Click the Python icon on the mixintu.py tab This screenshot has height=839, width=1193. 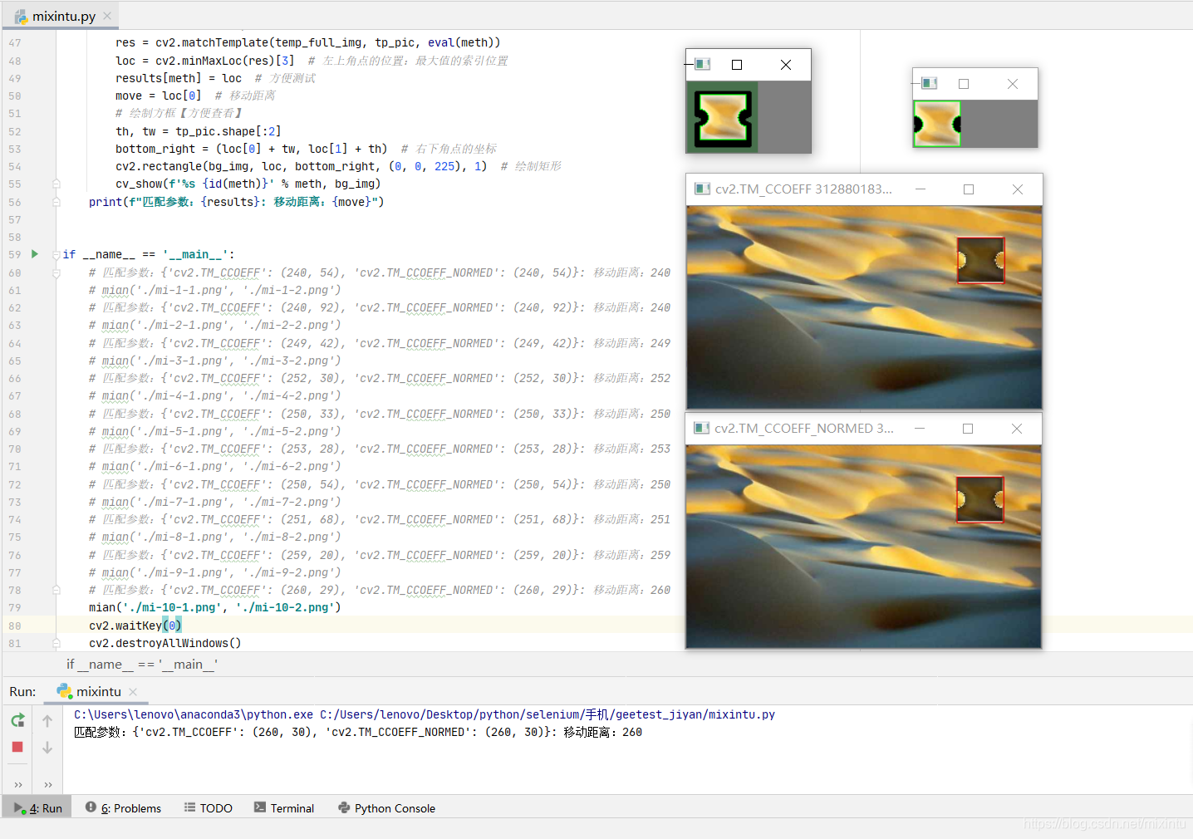coord(21,17)
